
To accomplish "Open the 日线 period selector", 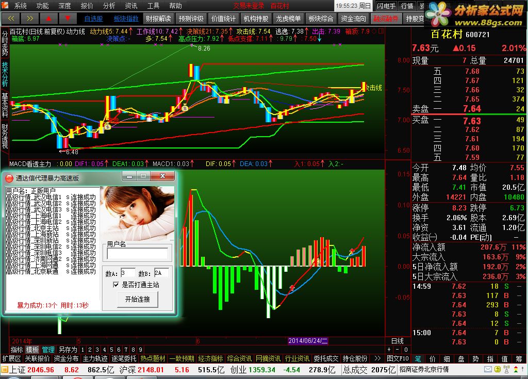I will point(398,341).
